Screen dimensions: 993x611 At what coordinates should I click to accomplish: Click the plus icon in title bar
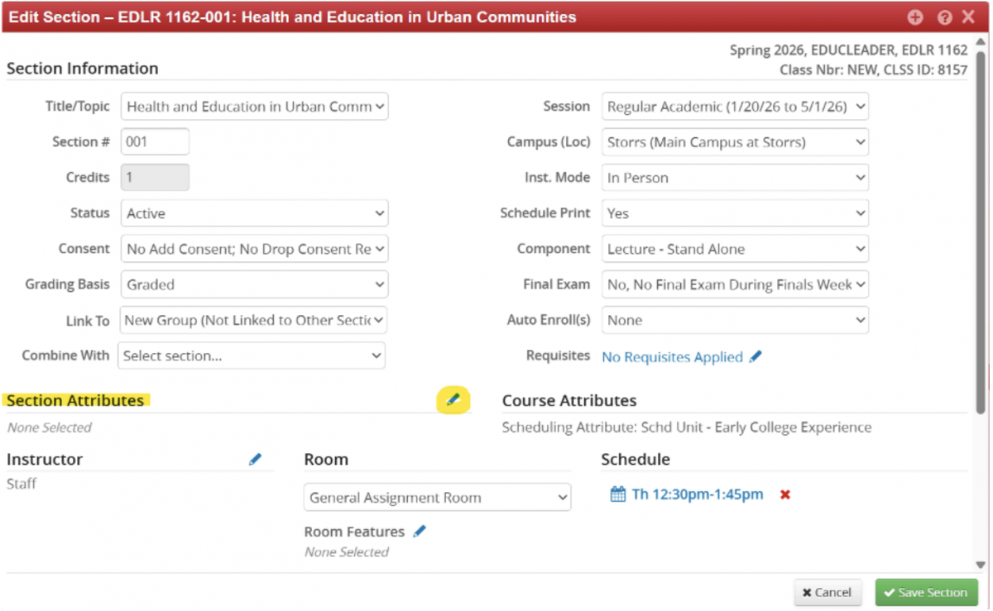point(915,17)
